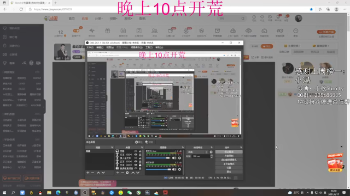This screenshot has width=350, height=196.
Task: Click the trophy icon in Douyu sidebar
Action: (x=5, y=63)
